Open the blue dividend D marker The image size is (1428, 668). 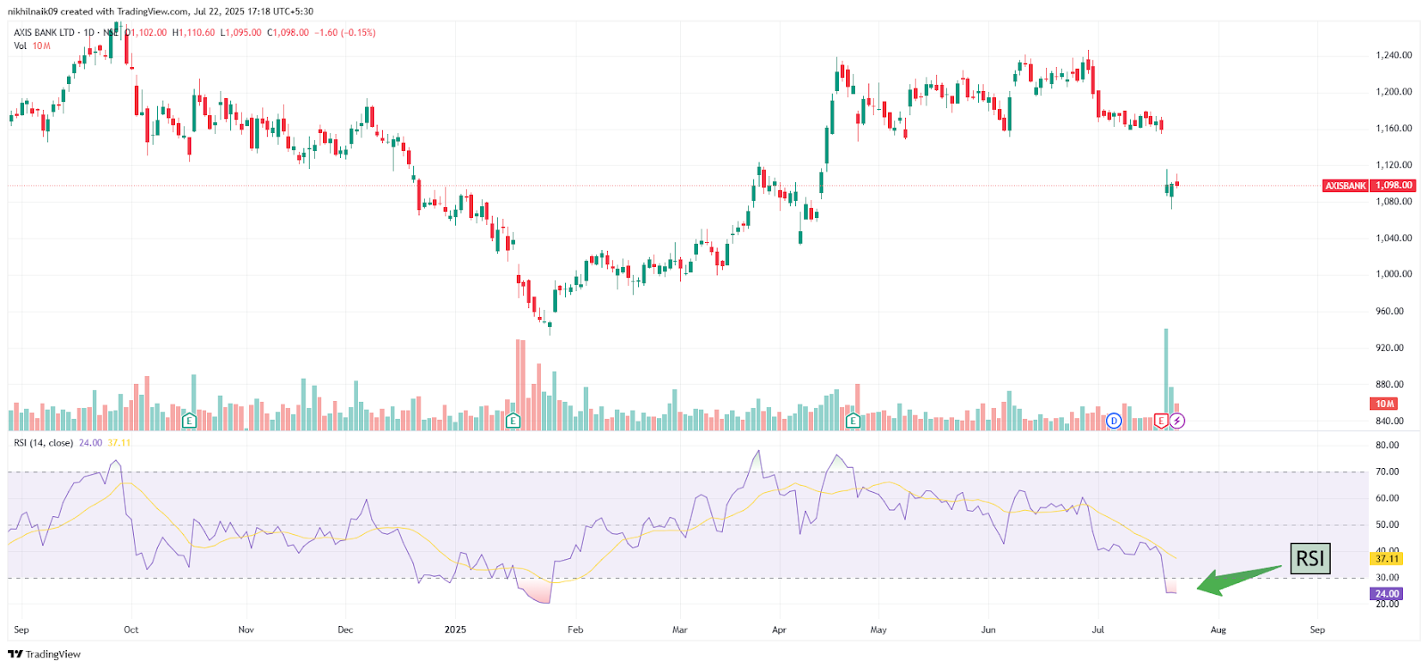tap(1114, 421)
